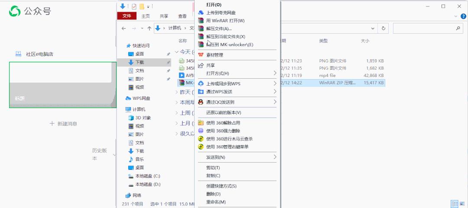468x208 pixels.
Task: Select 解压到 MK-unlocker\(E) entry
Action: coord(230,45)
